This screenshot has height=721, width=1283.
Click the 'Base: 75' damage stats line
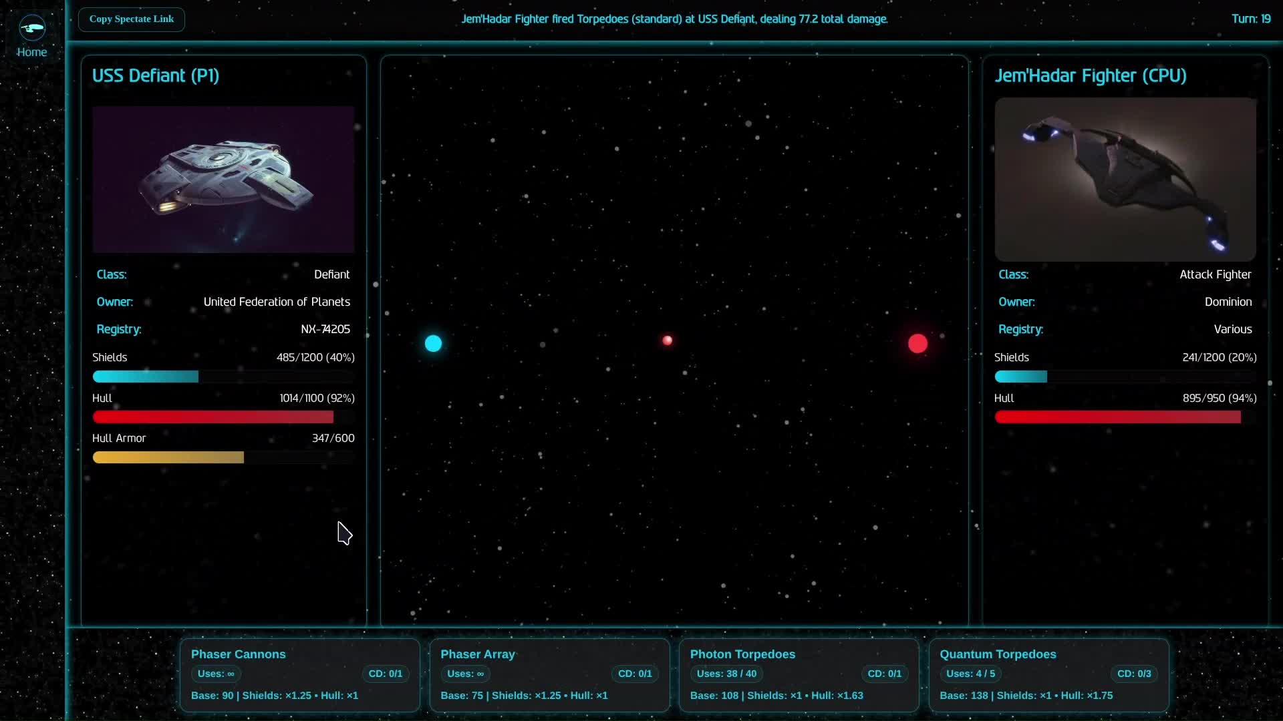[524, 696]
